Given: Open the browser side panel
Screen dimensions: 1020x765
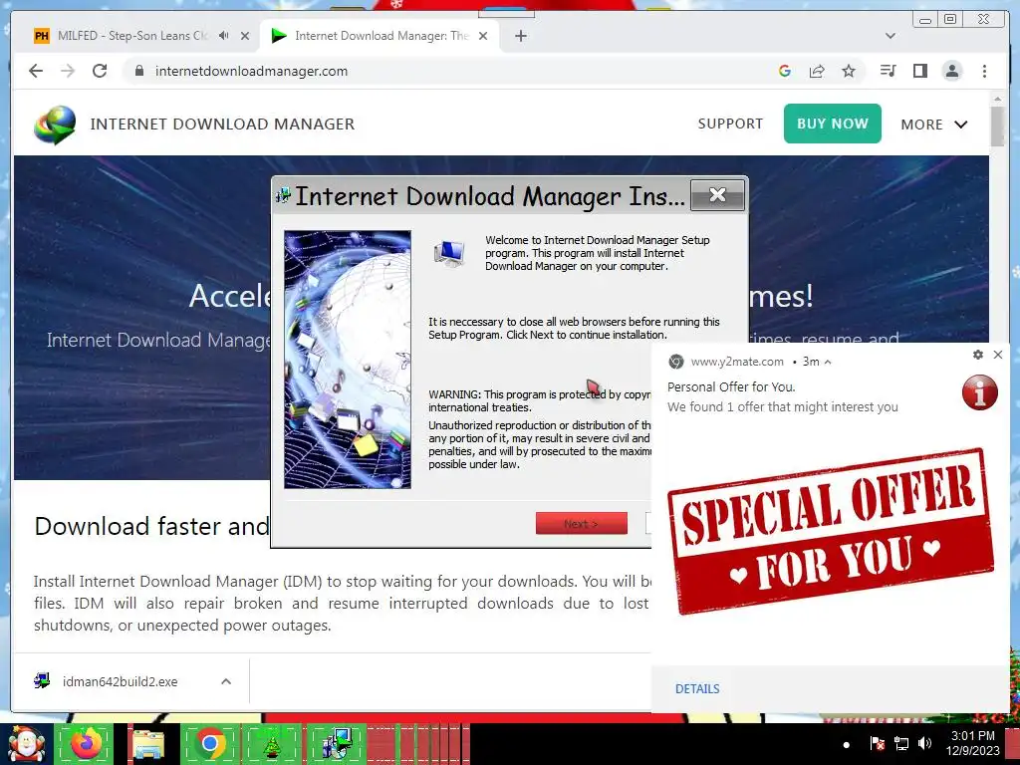Looking at the screenshot, I should tap(919, 71).
